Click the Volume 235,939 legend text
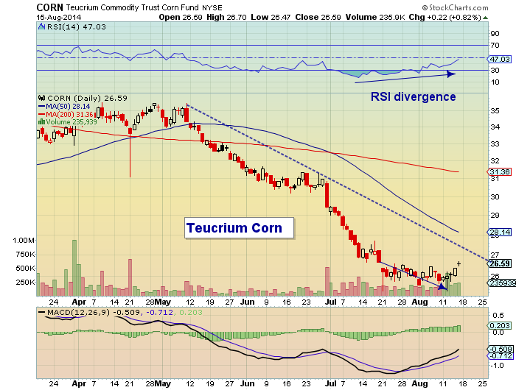Viewport: 516px width, 390px height. point(72,122)
